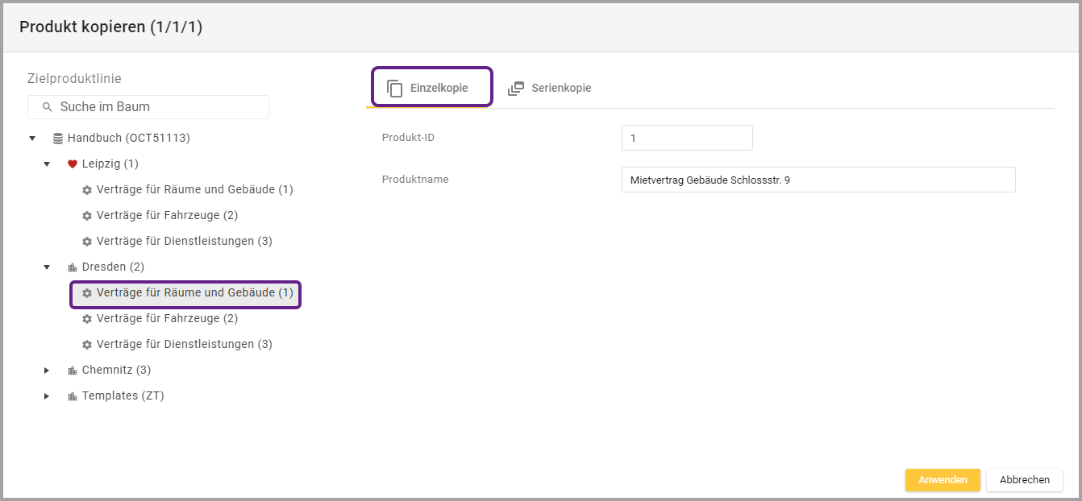This screenshot has height=501, width=1082.
Task: Click the Serienkopie stacked copies icon
Action: point(516,89)
